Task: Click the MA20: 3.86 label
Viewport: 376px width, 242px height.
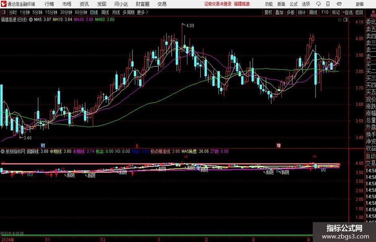Action: coord(84,19)
